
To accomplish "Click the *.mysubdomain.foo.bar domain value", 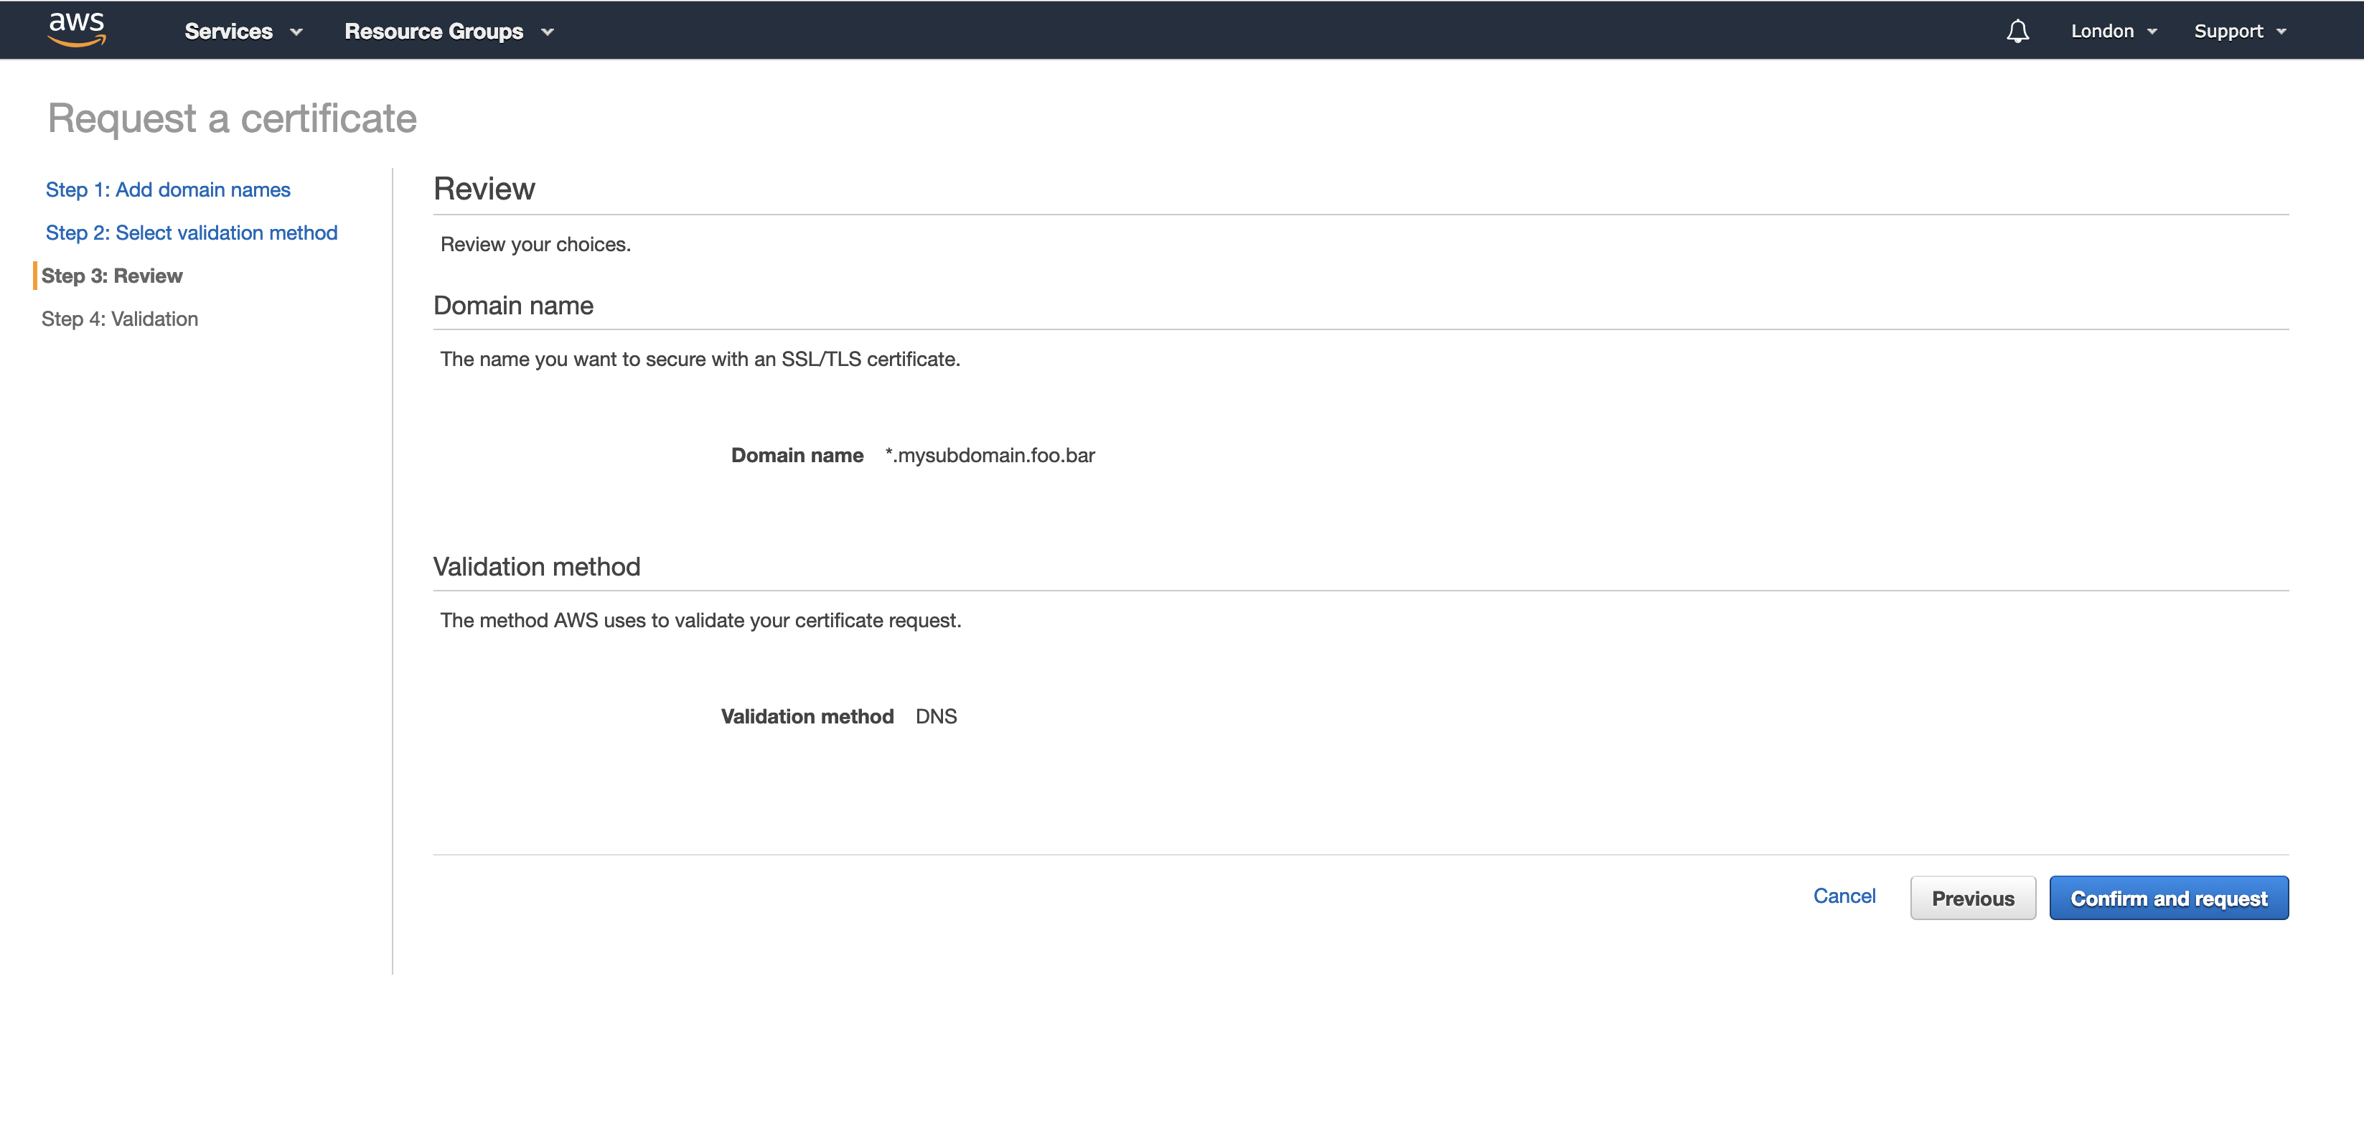I will click(x=989, y=455).
